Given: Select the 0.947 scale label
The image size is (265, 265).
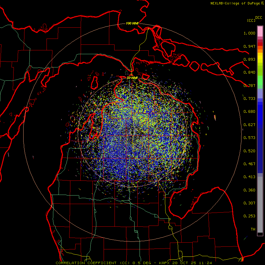Looking at the screenshot, I should 249,46.
